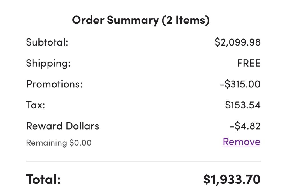The height and width of the screenshot is (195, 287).
Task: Click the Order Summary heading title
Action: 115,20
